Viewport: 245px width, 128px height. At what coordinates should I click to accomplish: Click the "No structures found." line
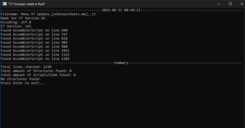pos(21,79)
